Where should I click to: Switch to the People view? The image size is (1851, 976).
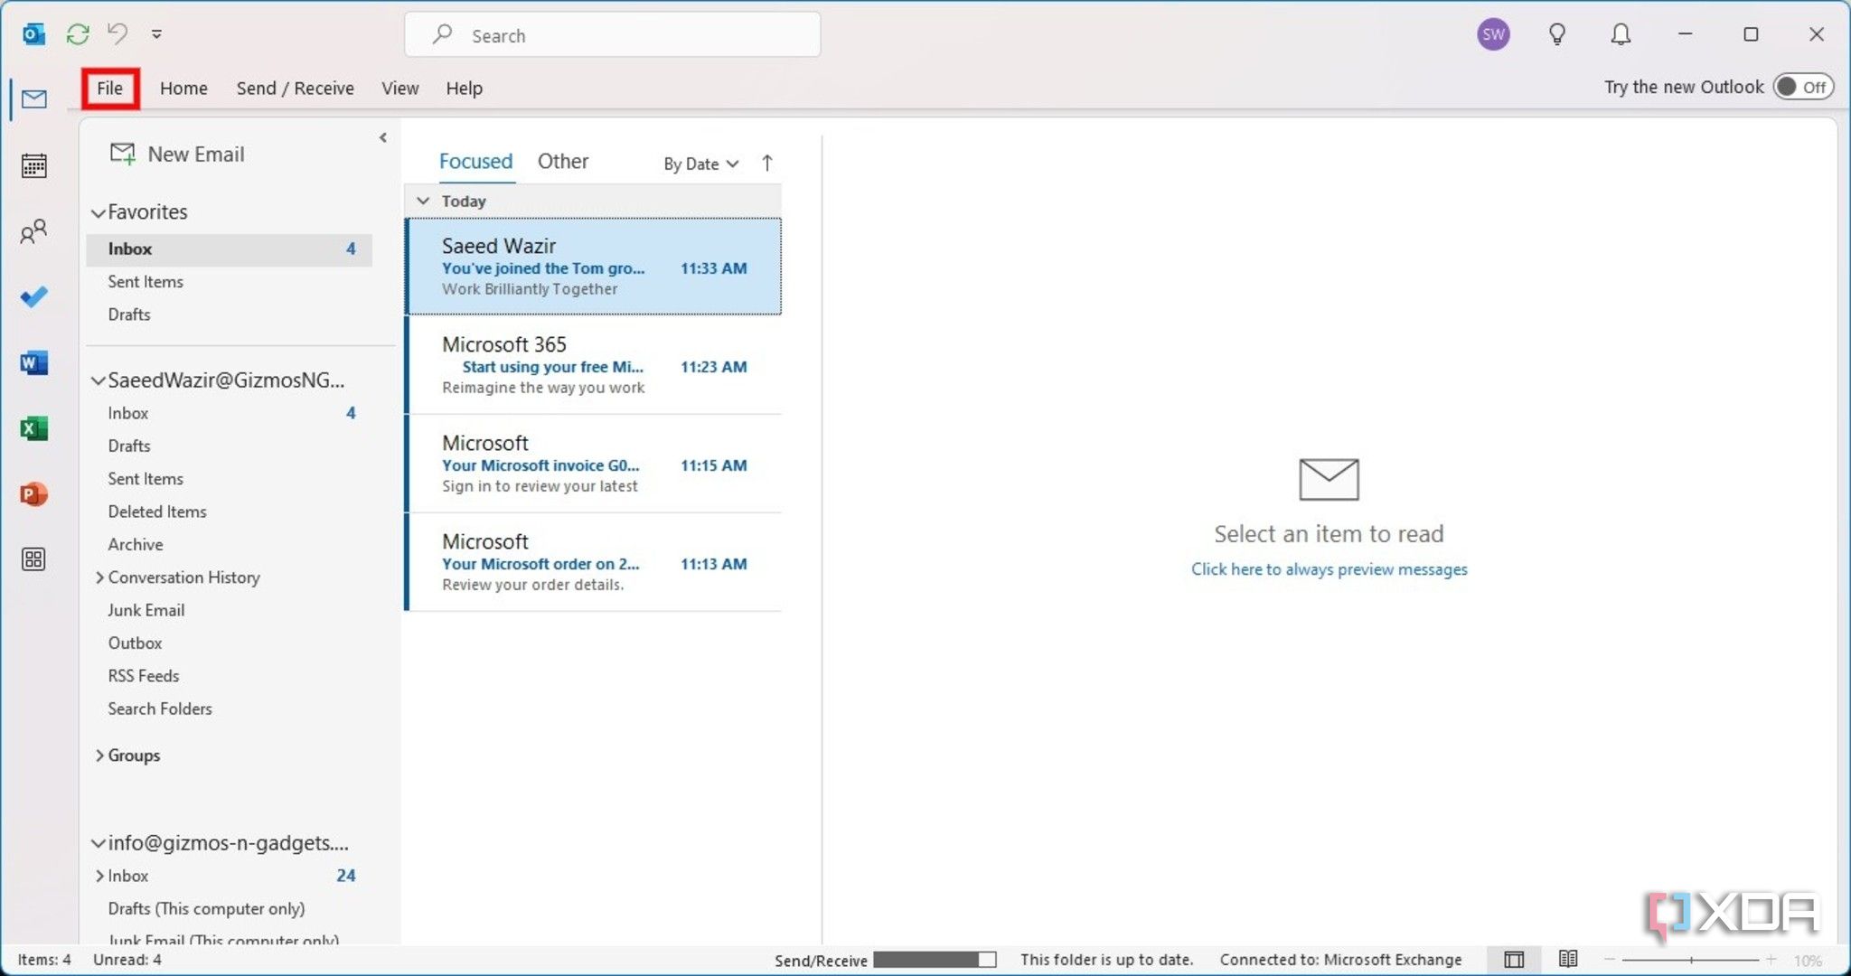33,231
